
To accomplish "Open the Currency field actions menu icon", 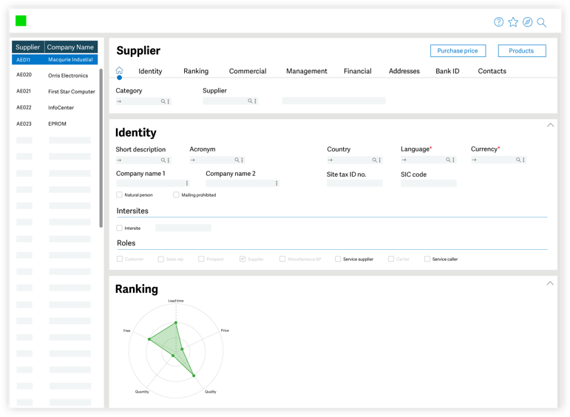I will [523, 160].
